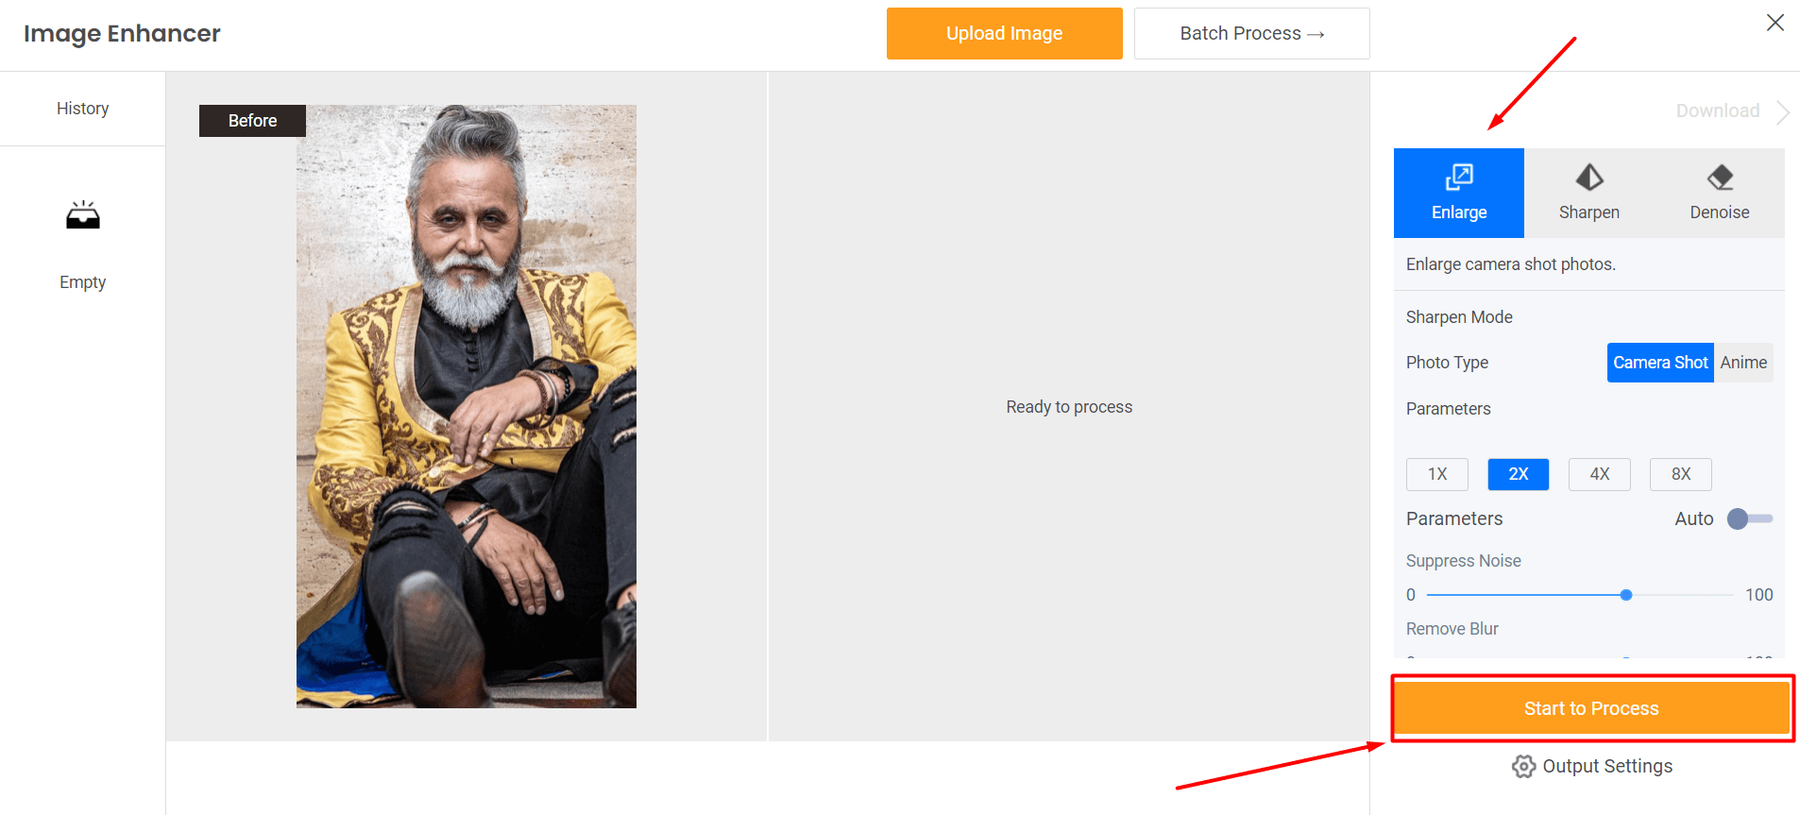Screen dimensions: 1800x815
Task: Set enlargement to 1X
Action: pyautogui.click(x=1437, y=474)
